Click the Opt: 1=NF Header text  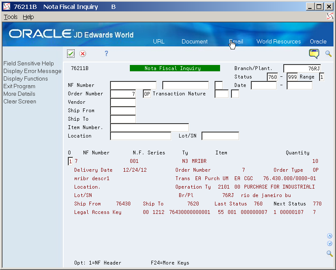pos(98,263)
